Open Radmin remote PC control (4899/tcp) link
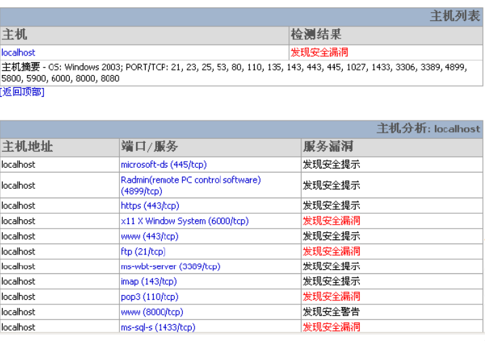The height and width of the screenshot is (341, 485). (191, 185)
